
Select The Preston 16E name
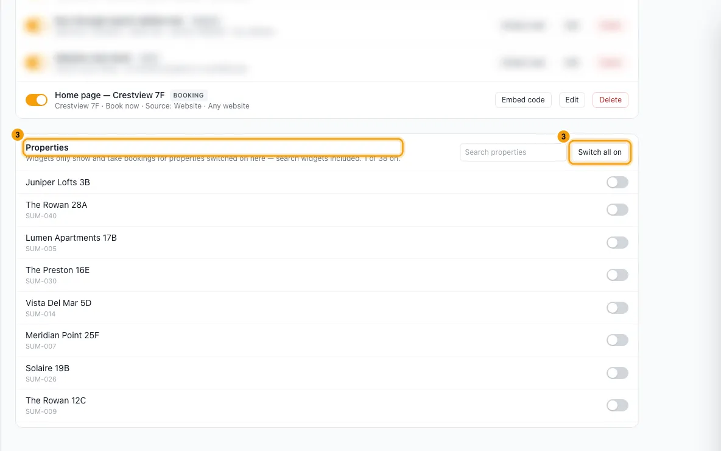pyautogui.click(x=57, y=270)
